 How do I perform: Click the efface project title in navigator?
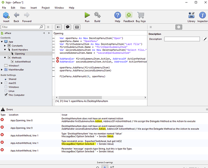coord(8,33)
